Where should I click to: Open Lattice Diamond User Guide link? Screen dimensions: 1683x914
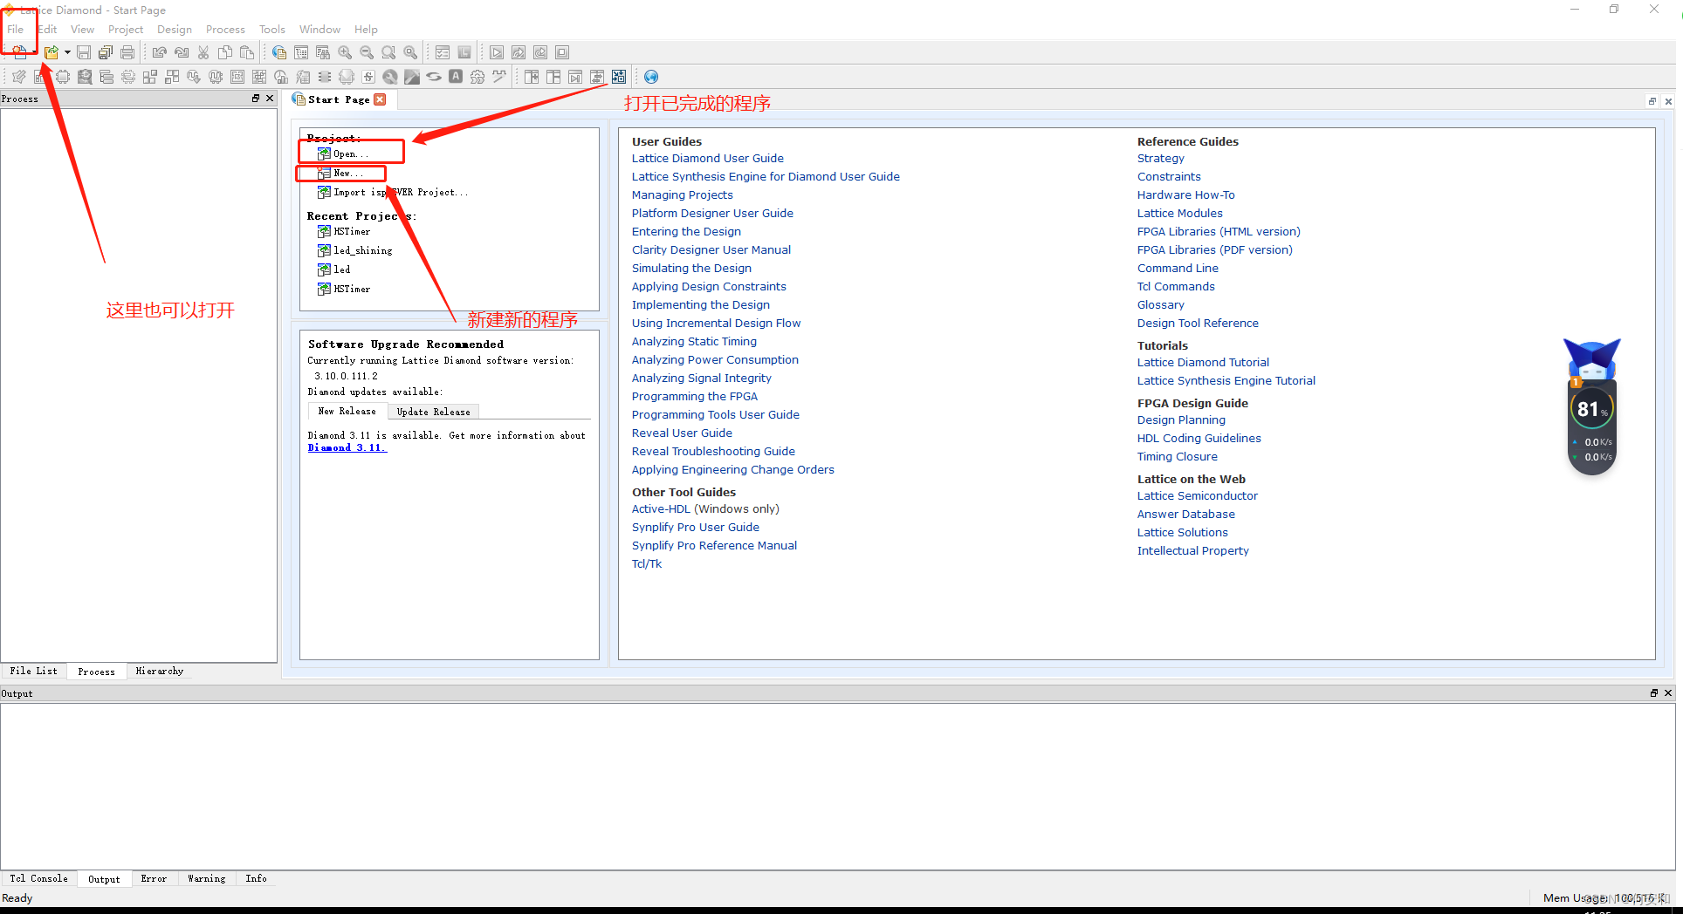708,158
